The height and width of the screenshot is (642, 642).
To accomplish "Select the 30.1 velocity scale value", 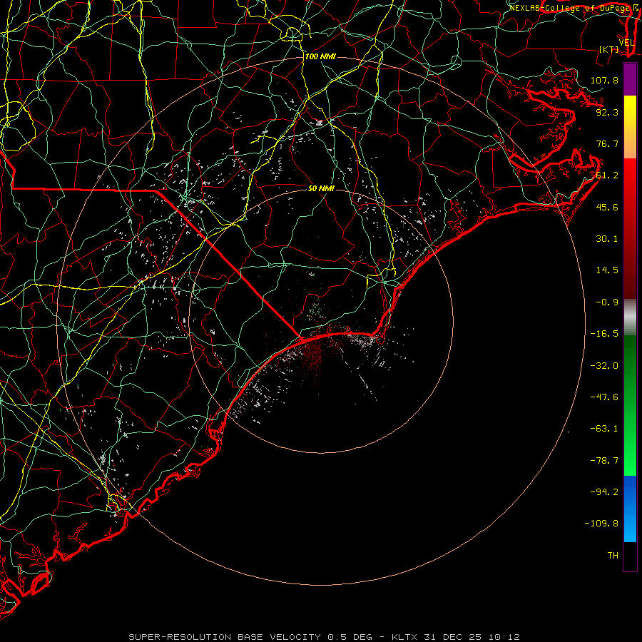I will [607, 239].
